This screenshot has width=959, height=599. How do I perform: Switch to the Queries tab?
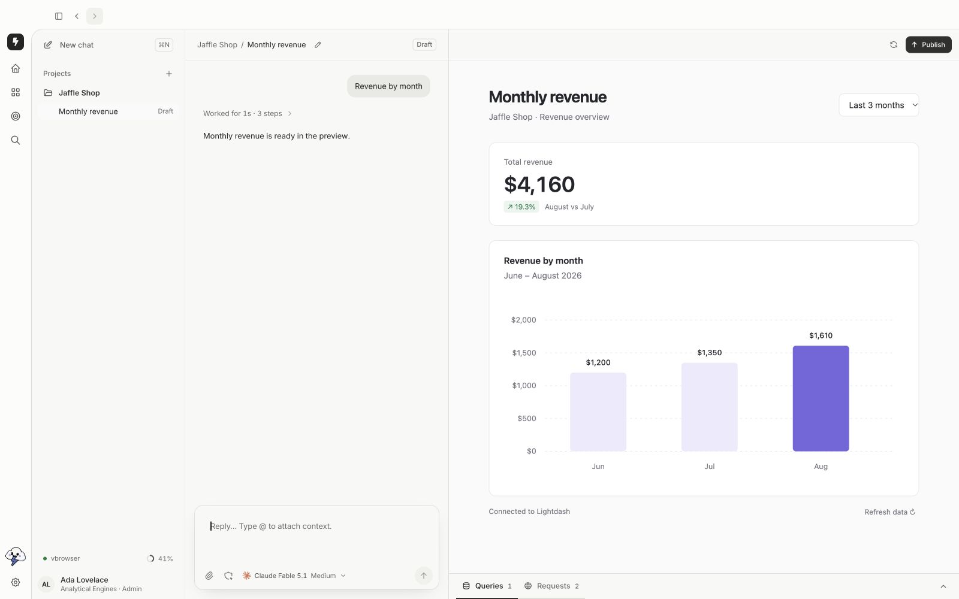point(487,586)
